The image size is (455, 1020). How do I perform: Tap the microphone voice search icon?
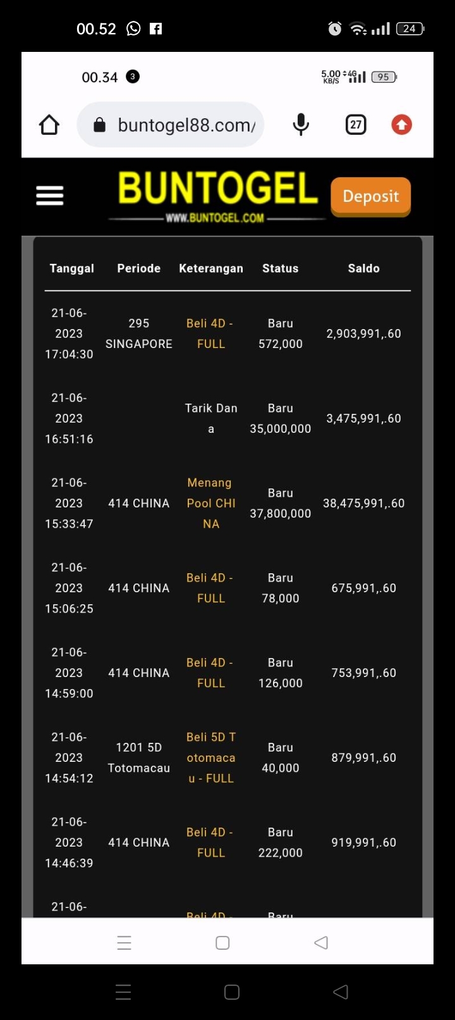point(301,125)
